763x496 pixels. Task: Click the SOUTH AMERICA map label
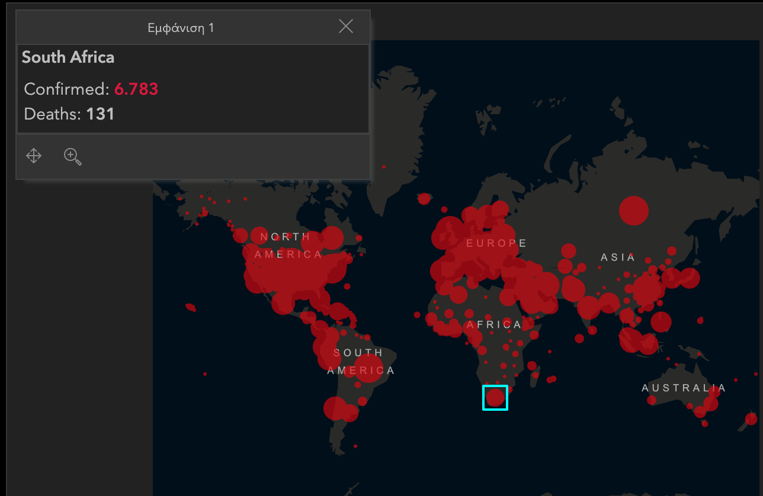coord(360,362)
